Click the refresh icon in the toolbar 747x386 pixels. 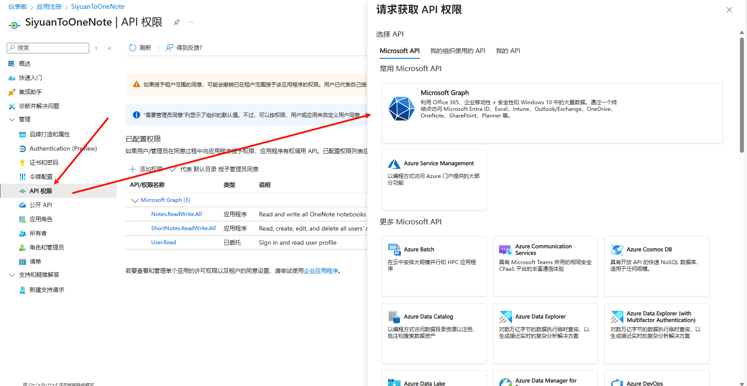(132, 48)
